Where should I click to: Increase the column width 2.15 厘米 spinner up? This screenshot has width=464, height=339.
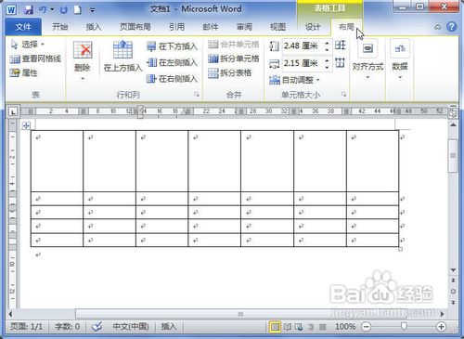(x=327, y=60)
